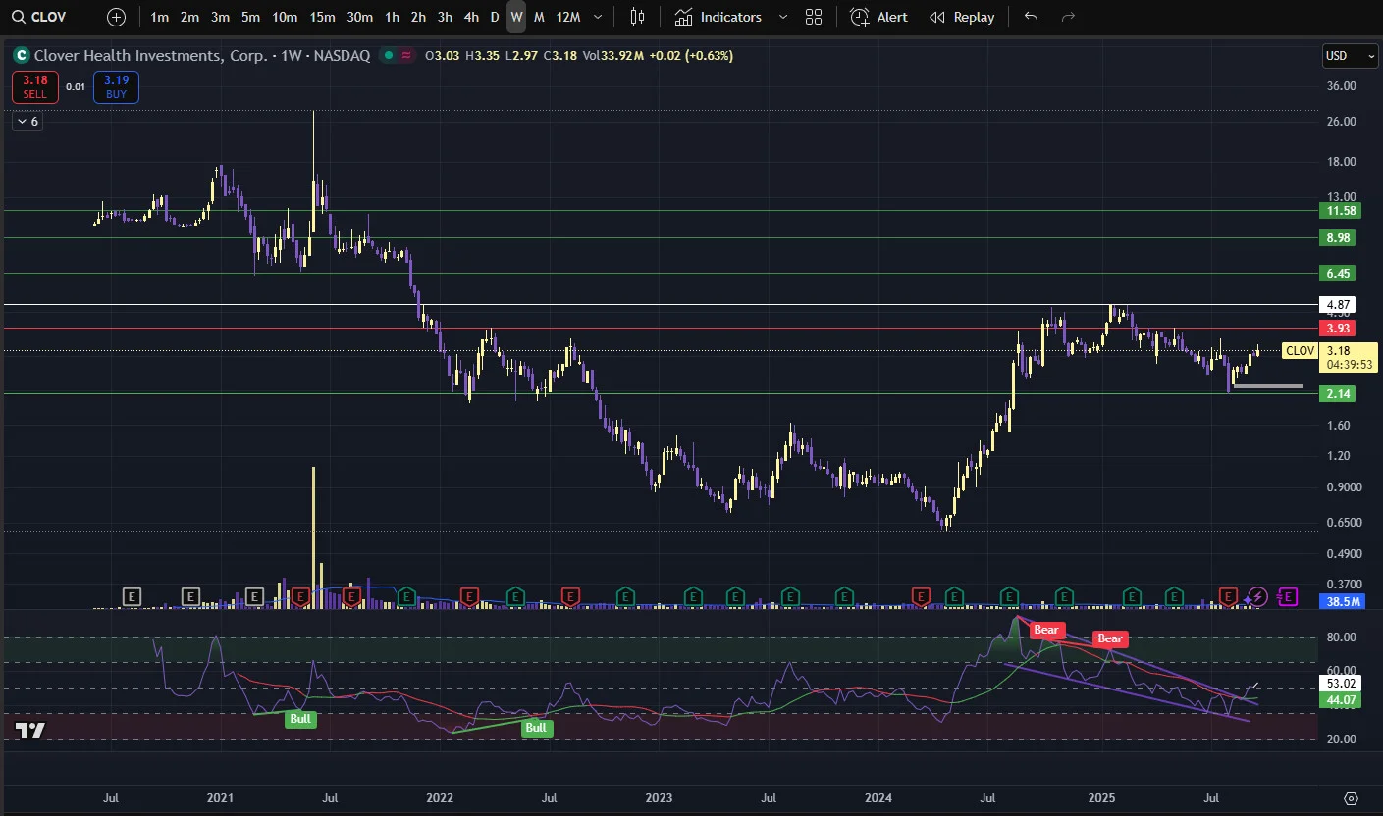
Task: Click the 11.58 green price level label
Action: (1341, 211)
